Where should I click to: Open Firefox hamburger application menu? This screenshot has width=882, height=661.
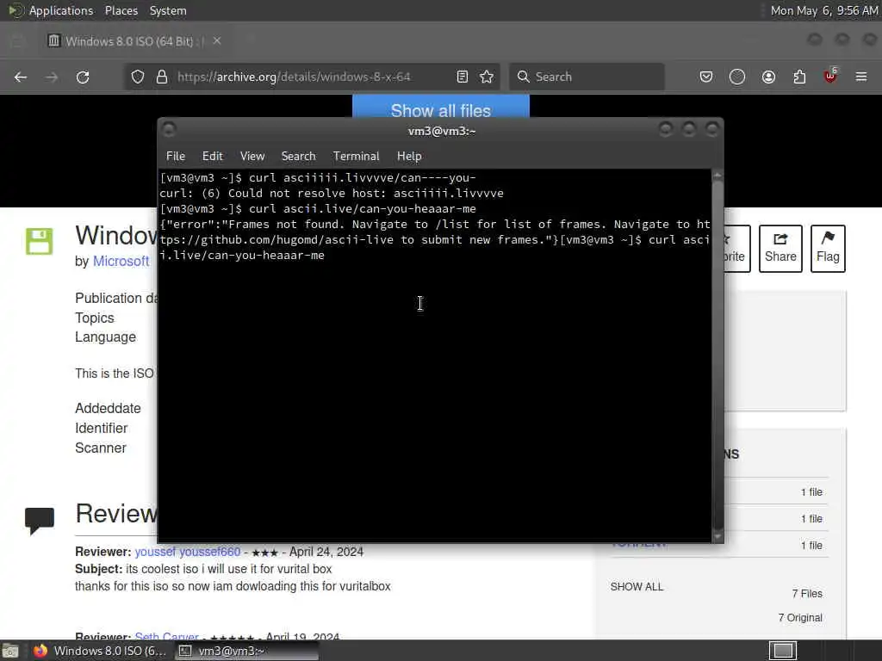[861, 77]
